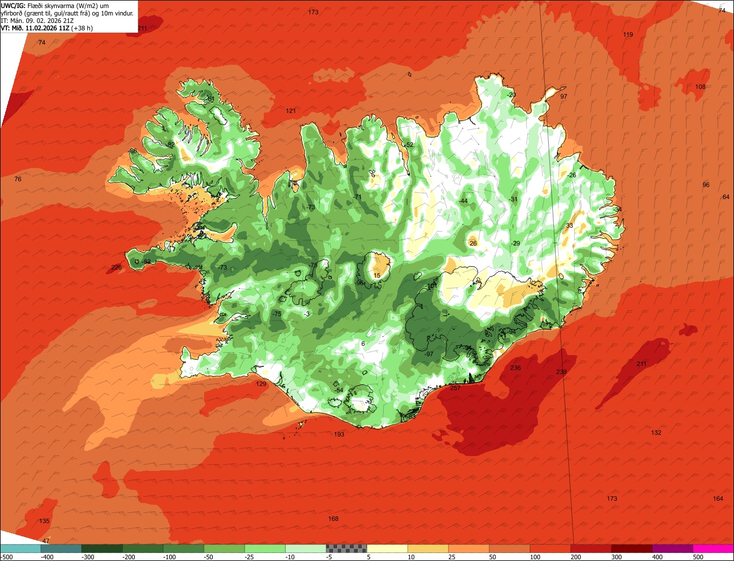734x561 pixels.
Task: Click the map value "-71"
Action: [357, 197]
